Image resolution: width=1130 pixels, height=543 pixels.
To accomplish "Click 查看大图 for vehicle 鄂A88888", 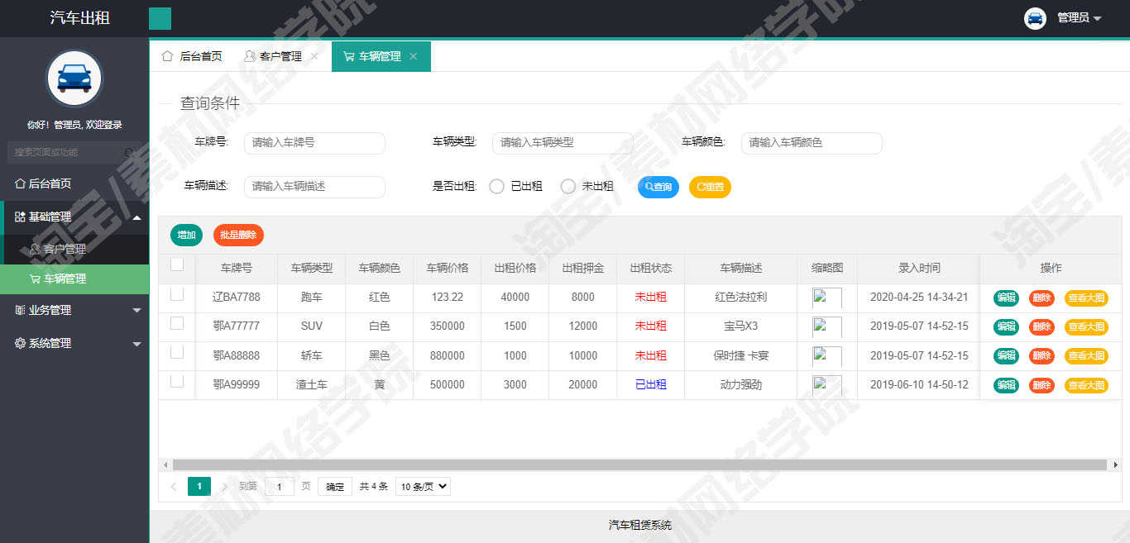I will 1086,356.
